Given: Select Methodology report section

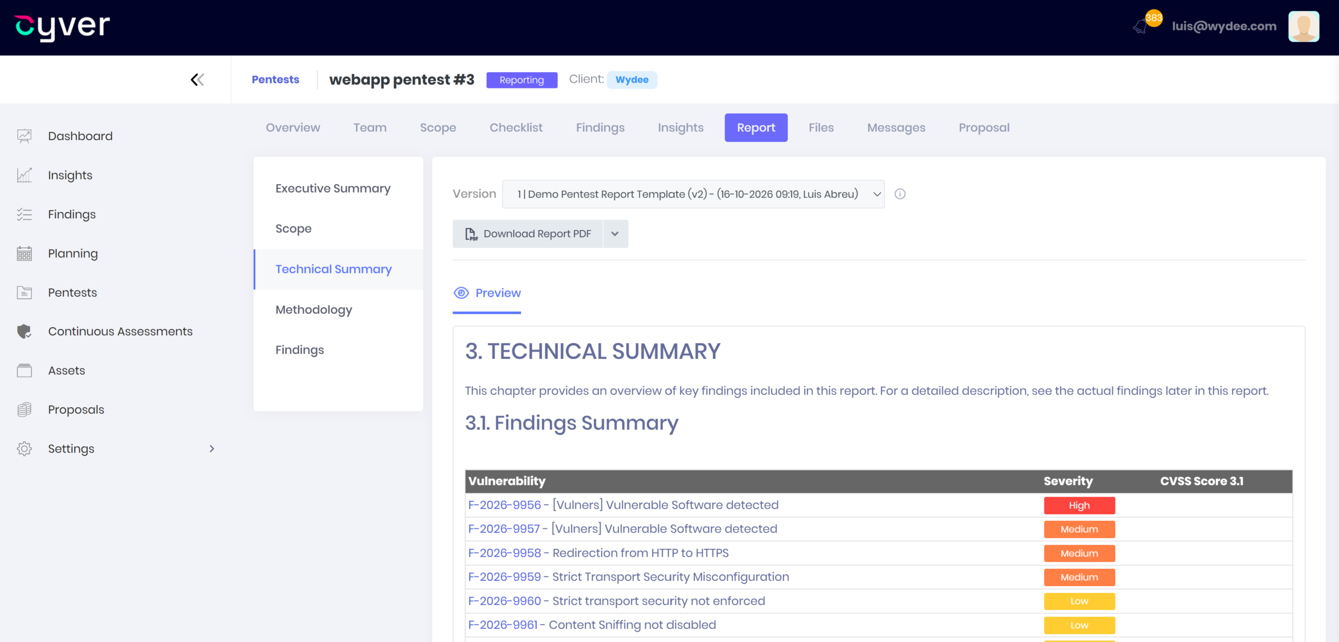Looking at the screenshot, I should pyautogui.click(x=314, y=310).
